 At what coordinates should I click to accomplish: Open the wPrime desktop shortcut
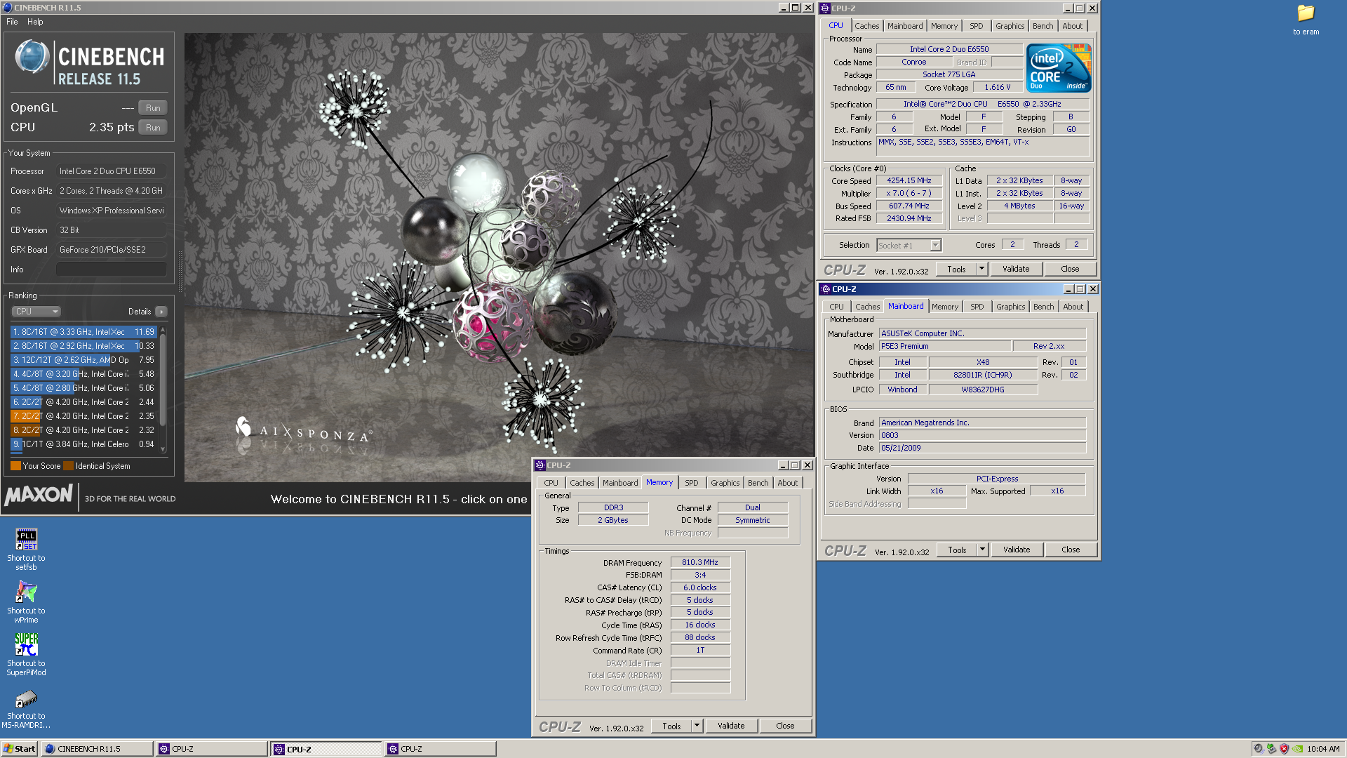pos(26,602)
